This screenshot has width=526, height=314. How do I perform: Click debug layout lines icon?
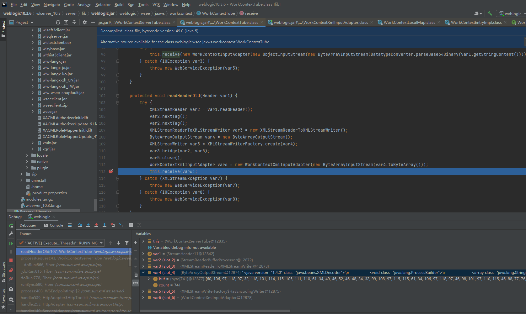tap(70, 225)
